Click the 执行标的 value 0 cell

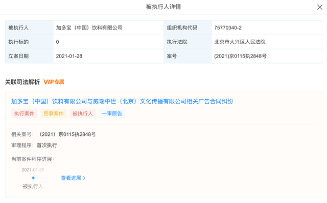coord(108,42)
